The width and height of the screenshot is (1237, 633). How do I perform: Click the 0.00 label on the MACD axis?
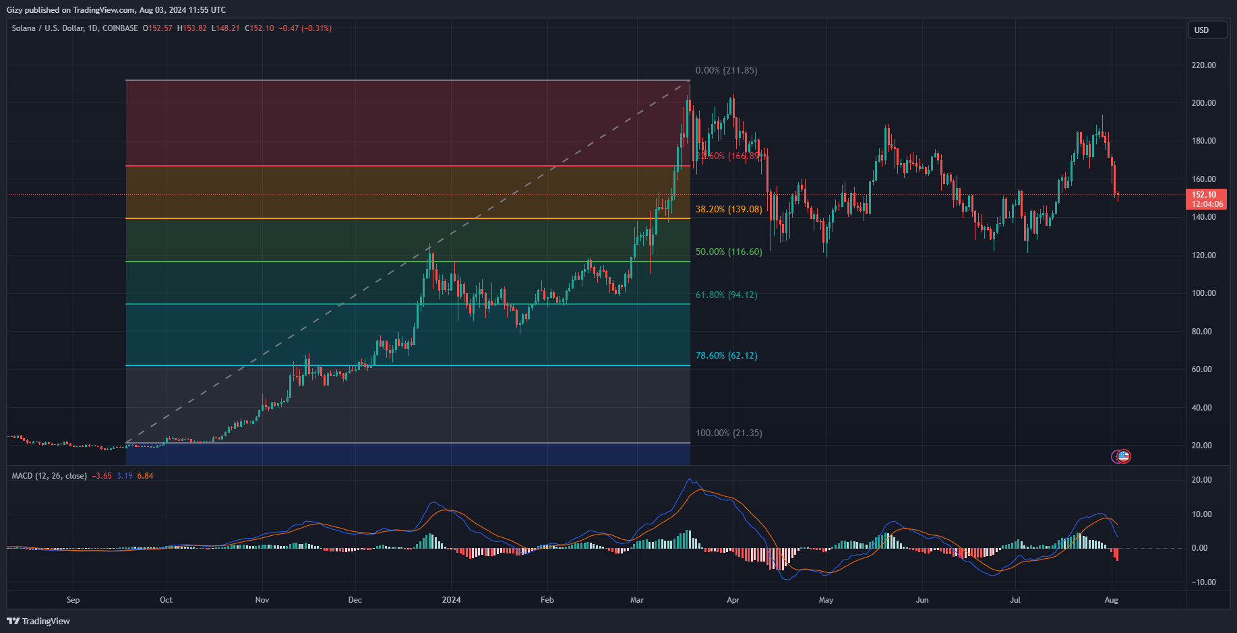pyautogui.click(x=1200, y=548)
